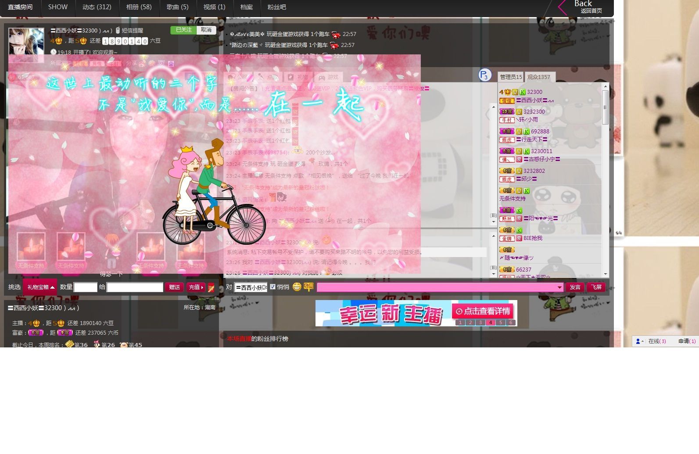699x454 pixels.
Task: Open the 直播房间 tab
Action: [x=20, y=7]
